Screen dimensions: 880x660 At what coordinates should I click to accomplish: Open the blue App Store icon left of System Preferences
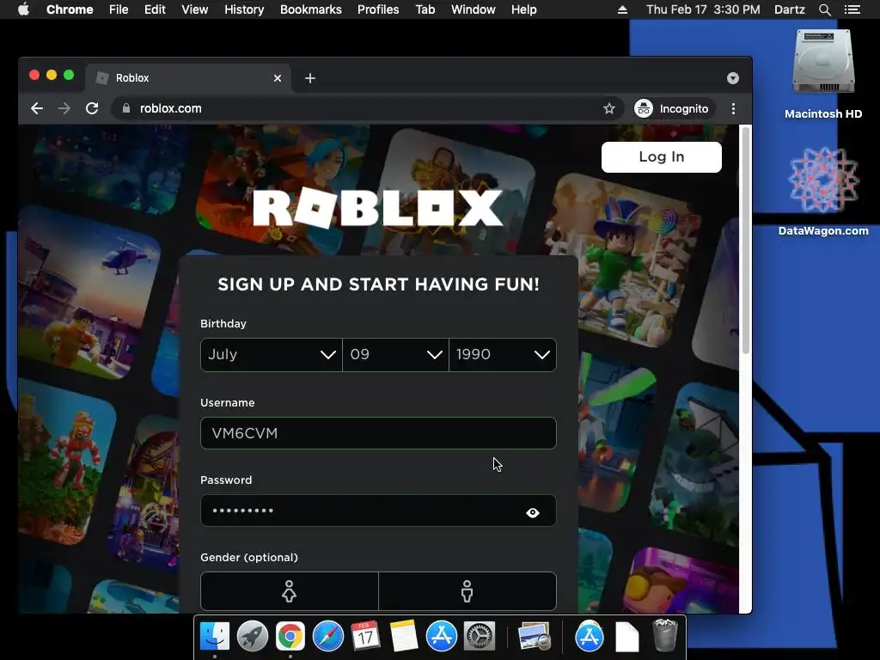tap(441, 637)
